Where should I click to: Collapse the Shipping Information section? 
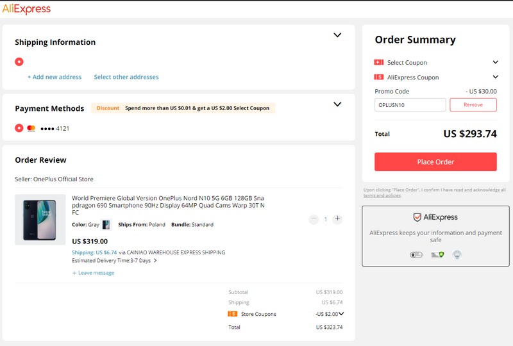337,35
